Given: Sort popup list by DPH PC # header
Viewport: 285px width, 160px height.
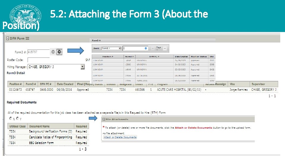Looking at the screenshot, I should click(154, 57).
